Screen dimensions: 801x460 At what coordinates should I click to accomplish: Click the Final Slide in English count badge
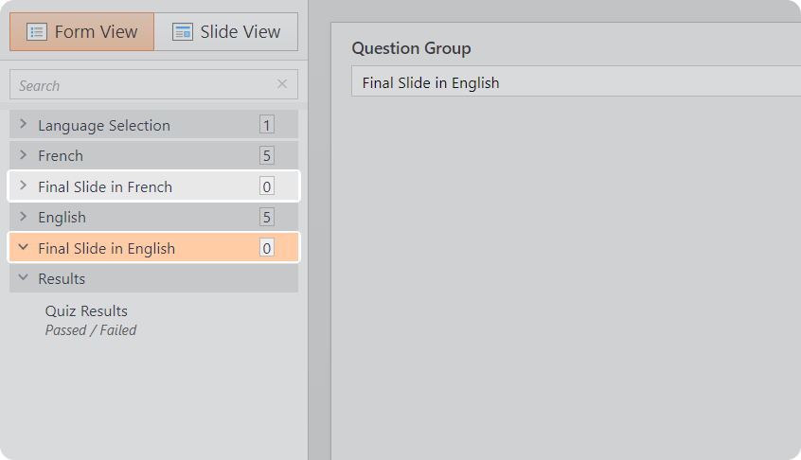pyautogui.click(x=267, y=249)
